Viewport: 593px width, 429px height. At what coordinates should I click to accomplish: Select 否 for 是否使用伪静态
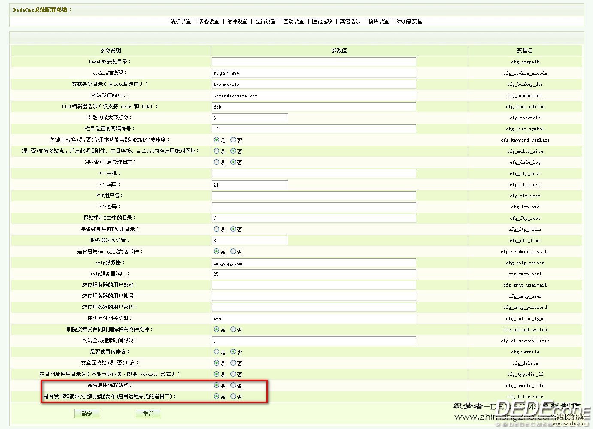pos(233,352)
